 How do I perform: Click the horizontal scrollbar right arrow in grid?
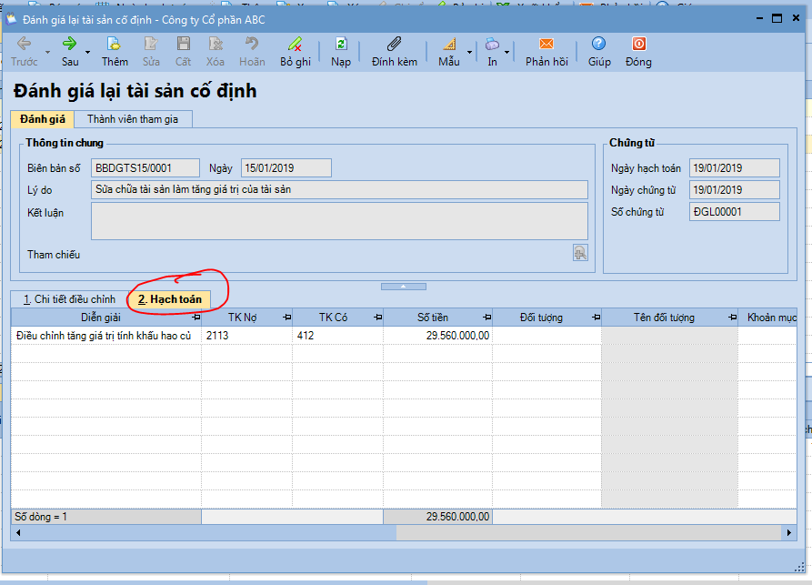tap(789, 532)
